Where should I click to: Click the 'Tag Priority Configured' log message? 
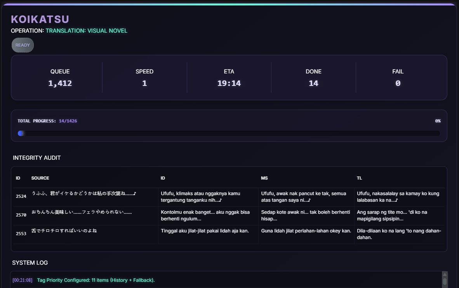pos(96,280)
